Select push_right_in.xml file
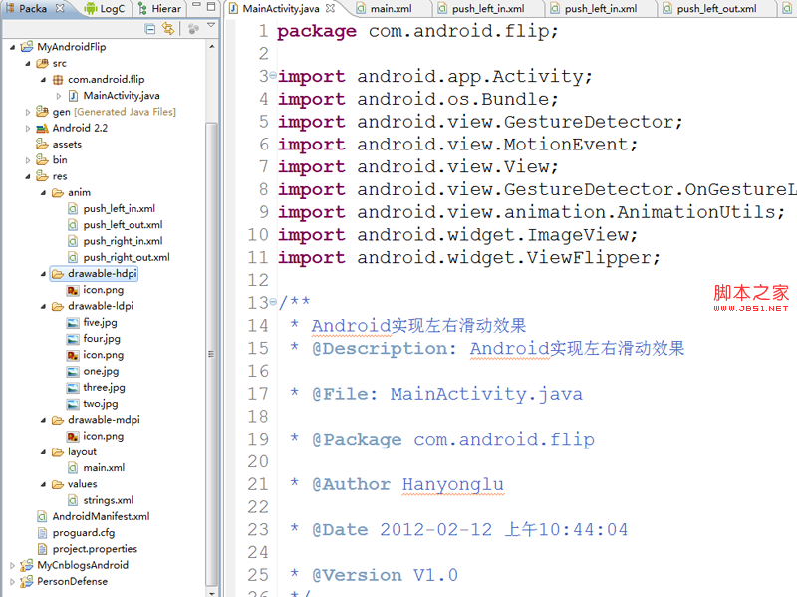The width and height of the screenshot is (797, 597). pos(116,241)
